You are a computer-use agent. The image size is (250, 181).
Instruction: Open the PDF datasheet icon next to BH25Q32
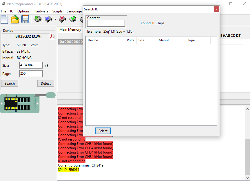click(x=52, y=36)
